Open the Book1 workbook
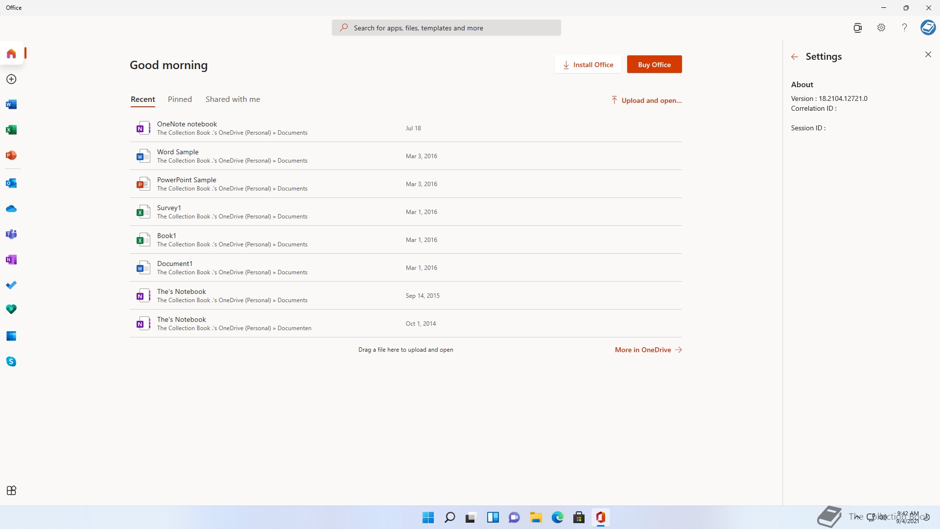The width and height of the screenshot is (940, 529). click(405, 240)
